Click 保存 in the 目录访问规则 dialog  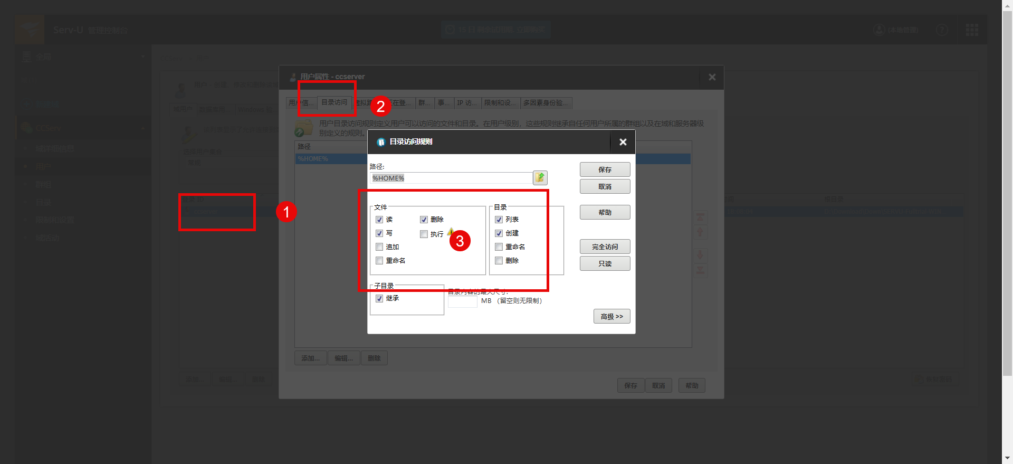[605, 169]
